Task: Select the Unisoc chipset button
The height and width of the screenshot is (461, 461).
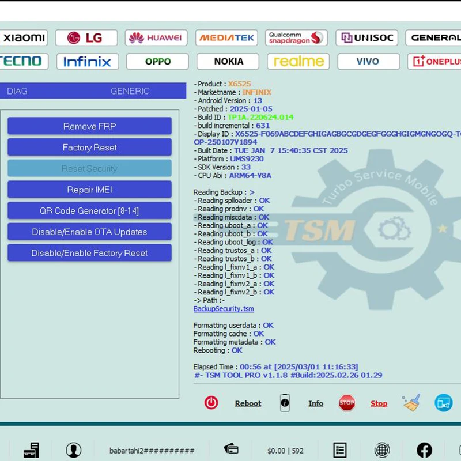Action: point(366,37)
